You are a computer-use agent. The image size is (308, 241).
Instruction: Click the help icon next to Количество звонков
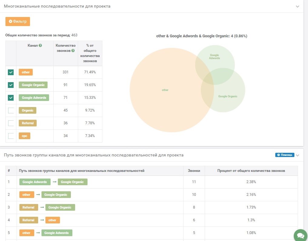tap(73, 51)
